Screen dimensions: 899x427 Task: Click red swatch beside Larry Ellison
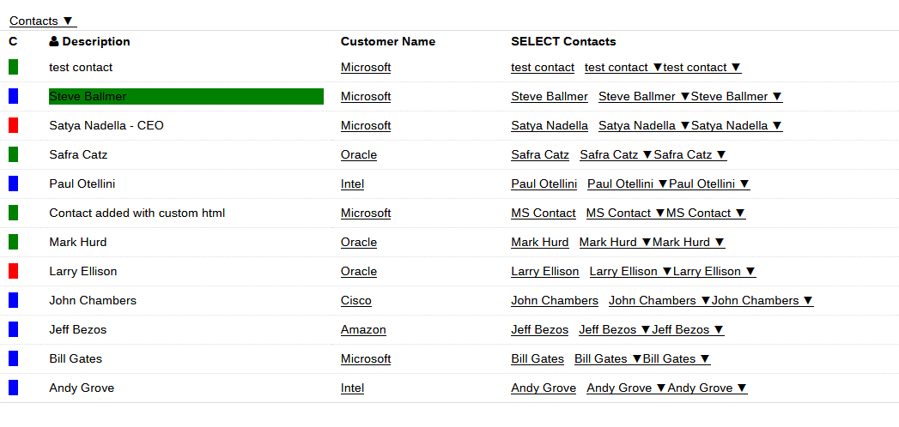coord(13,271)
